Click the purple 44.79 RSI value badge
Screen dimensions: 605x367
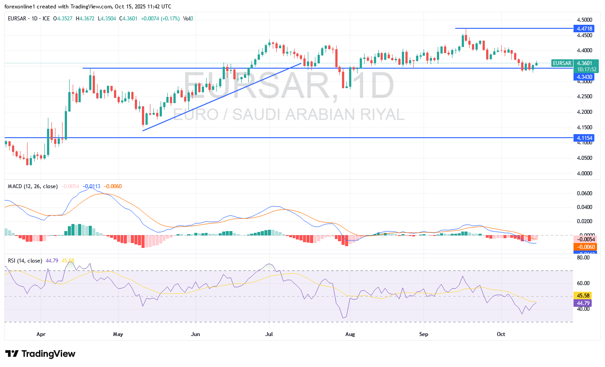584,303
